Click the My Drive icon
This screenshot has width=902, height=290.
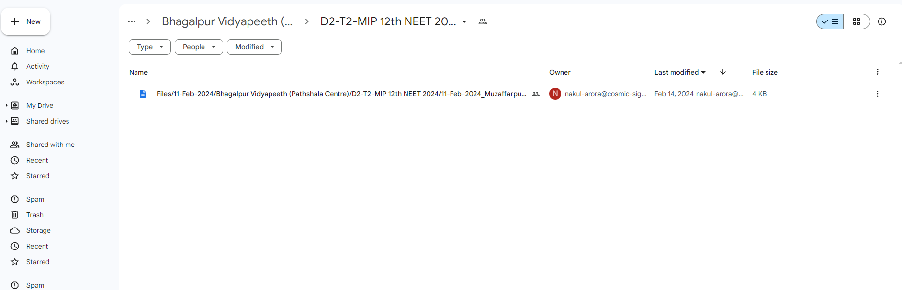pyautogui.click(x=15, y=105)
